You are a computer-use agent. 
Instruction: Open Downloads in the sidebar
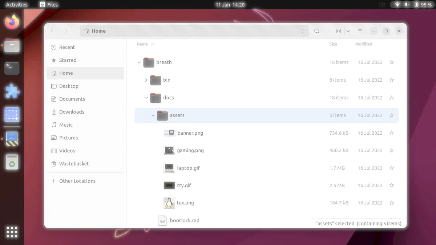tap(85, 112)
